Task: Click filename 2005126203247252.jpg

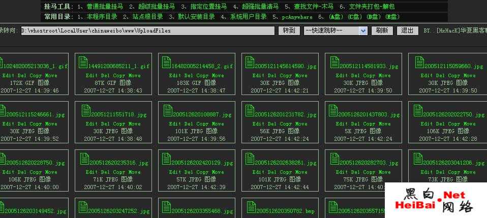Action: point(119,211)
